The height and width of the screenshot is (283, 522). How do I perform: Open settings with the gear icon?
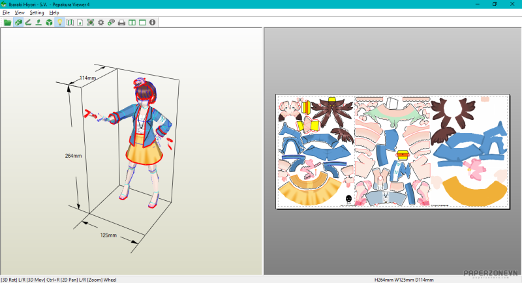point(100,22)
